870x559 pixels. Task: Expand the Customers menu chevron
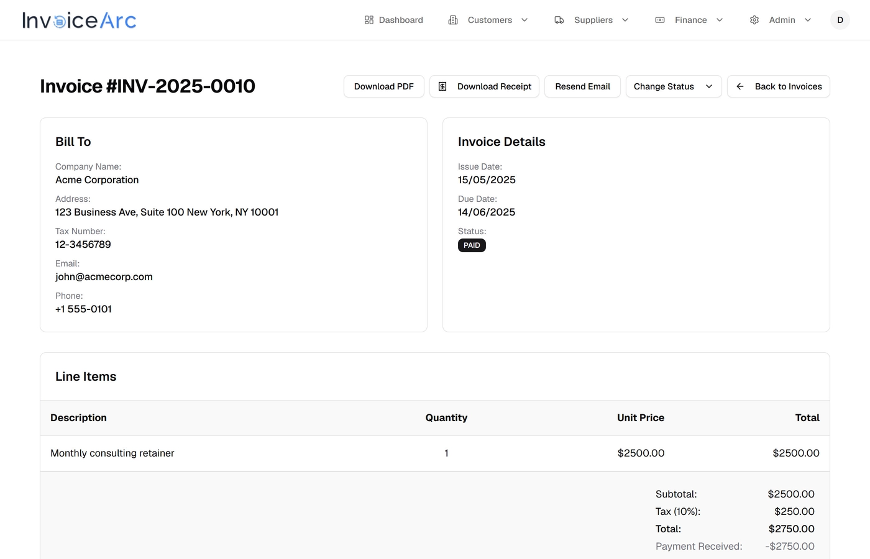click(x=524, y=20)
